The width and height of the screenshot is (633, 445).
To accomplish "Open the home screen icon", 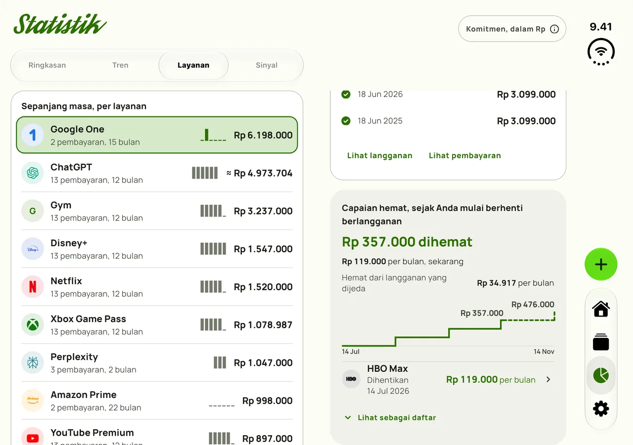I will tap(601, 309).
